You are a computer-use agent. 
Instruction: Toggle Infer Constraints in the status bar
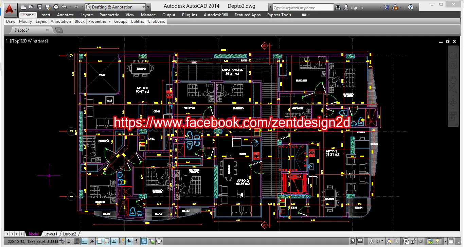(62, 241)
